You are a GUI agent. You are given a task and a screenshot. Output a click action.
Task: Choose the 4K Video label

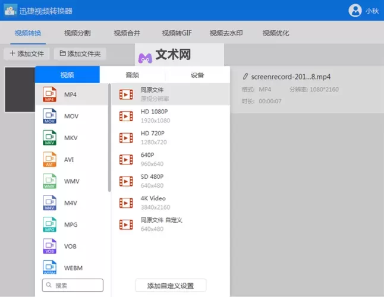pyautogui.click(x=153, y=198)
